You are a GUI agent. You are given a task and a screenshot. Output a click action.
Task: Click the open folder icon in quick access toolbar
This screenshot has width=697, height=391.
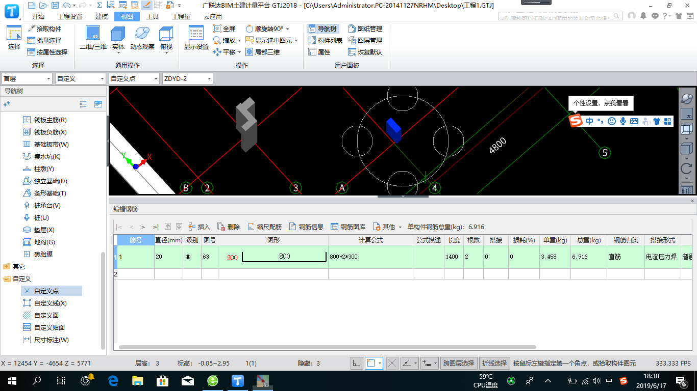43,5
